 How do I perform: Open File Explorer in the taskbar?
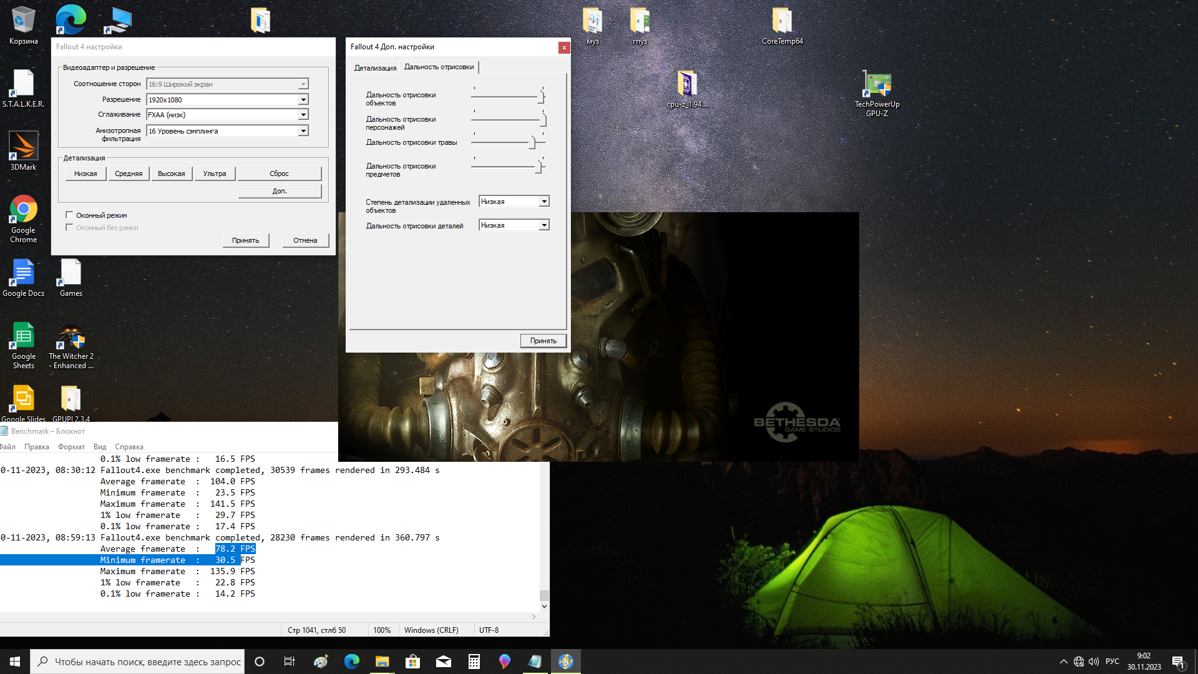[382, 662]
